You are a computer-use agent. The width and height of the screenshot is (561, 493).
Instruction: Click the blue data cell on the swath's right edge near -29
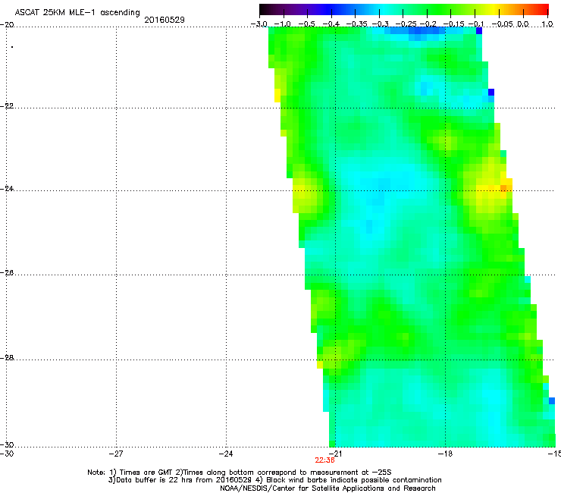(x=552, y=400)
